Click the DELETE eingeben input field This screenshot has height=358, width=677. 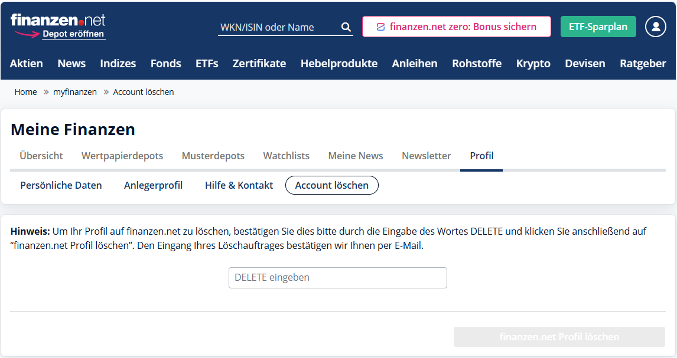point(337,278)
